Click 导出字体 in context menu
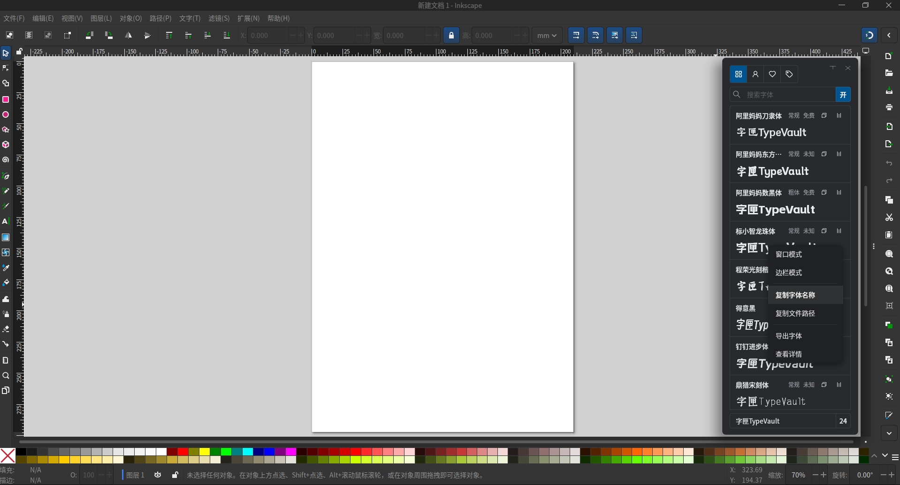 pyautogui.click(x=789, y=336)
